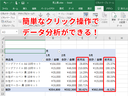Open the オプション dropdown
Viewport: 128px width, 96px height.
coord(8,22)
